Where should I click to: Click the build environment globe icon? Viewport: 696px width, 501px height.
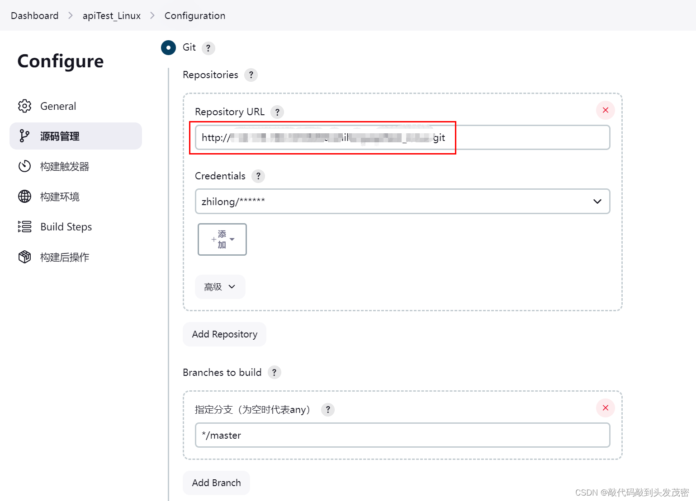pos(24,197)
